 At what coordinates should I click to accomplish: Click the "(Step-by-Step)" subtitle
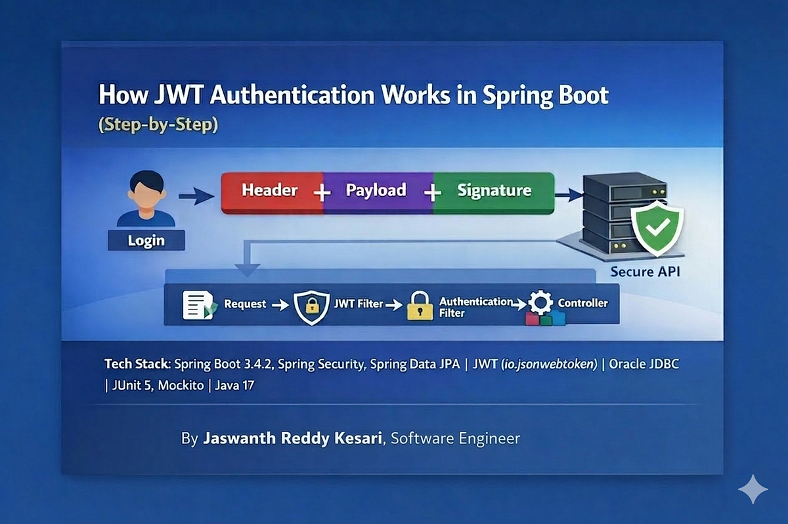(x=158, y=125)
